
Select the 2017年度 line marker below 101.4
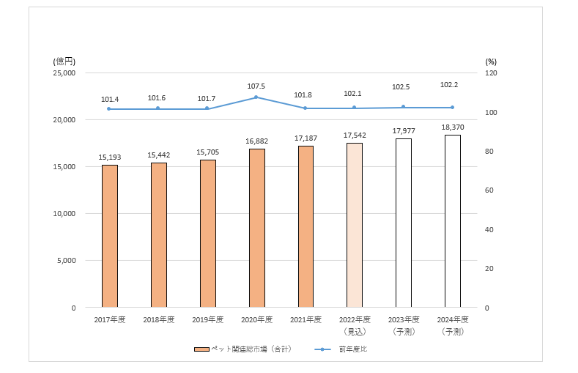pos(109,109)
